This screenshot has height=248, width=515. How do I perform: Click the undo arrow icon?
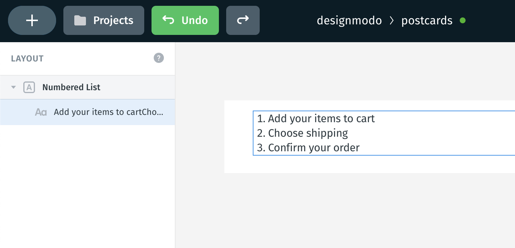(x=168, y=20)
